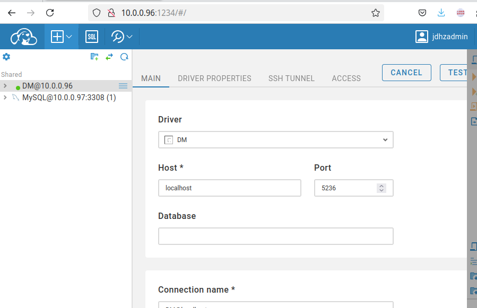Click the CloudBeaver logo
The height and width of the screenshot is (308, 477).
[x=24, y=37]
